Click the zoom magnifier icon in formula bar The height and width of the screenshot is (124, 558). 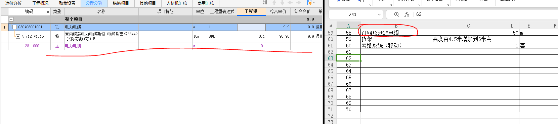click(x=396, y=14)
